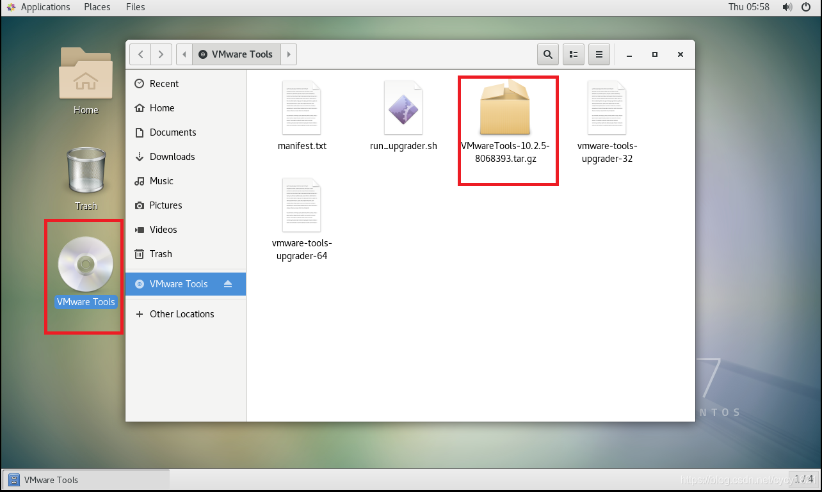The height and width of the screenshot is (492, 822).
Task: Open search with the magnifier icon
Action: (548, 54)
